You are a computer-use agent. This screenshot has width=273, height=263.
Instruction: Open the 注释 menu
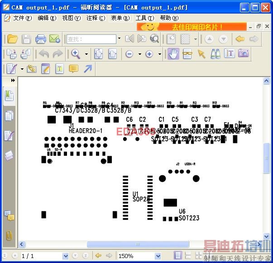point(96,18)
